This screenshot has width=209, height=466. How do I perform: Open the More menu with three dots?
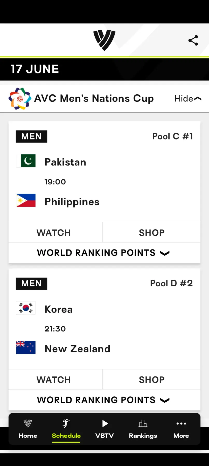pyautogui.click(x=181, y=429)
